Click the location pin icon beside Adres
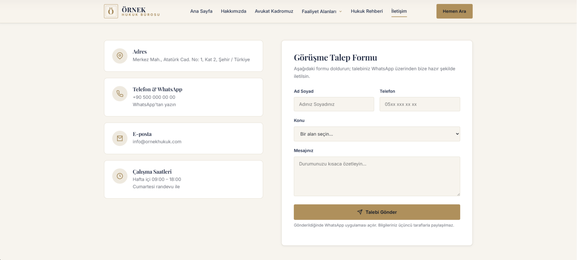 120,56
